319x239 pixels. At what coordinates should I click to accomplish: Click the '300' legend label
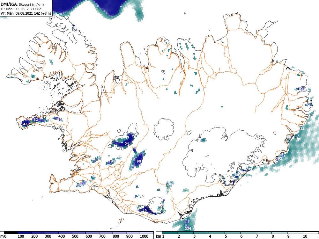coord(48,236)
